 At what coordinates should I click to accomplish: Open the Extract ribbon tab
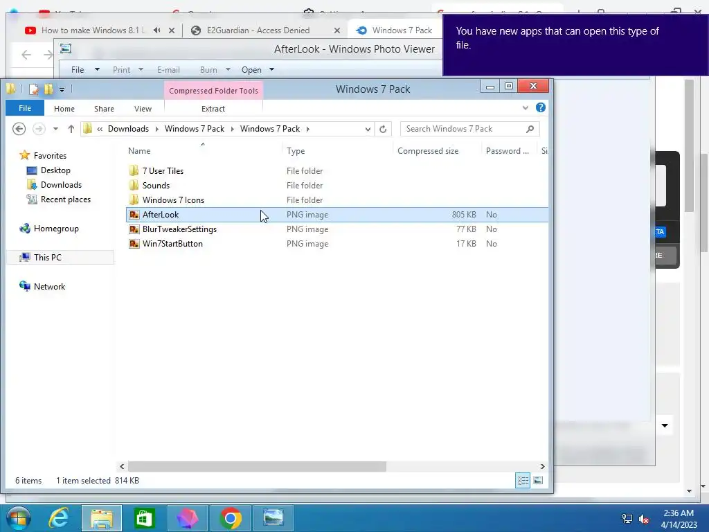pyautogui.click(x=213, y=109)
